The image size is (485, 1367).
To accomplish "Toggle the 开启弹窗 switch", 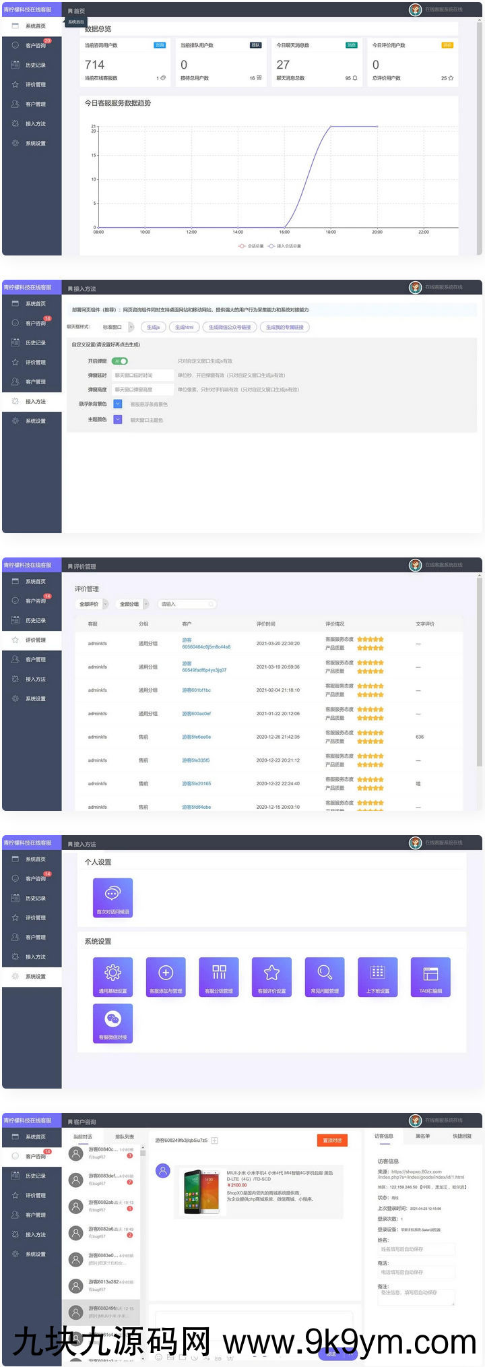I will (120, 361).
